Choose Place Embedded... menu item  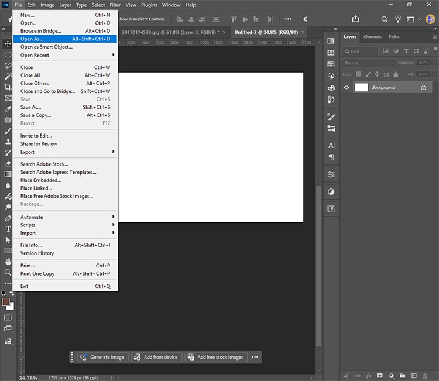65,180
